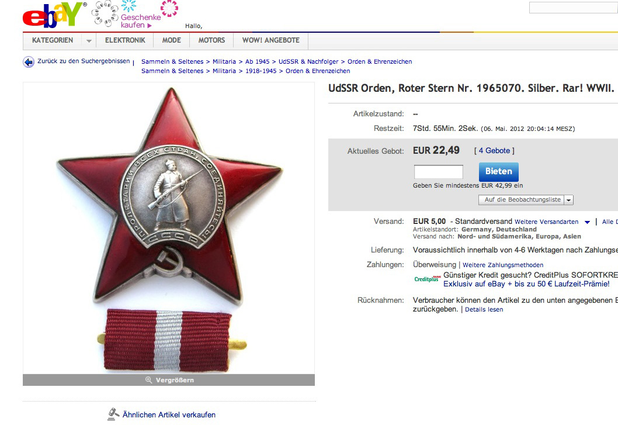Click the Ähnlichen Artikel verkaufen link
Image resolution: width=618 pixels, height=425 pixels.
pyautogui.click(x=169, y=414)
